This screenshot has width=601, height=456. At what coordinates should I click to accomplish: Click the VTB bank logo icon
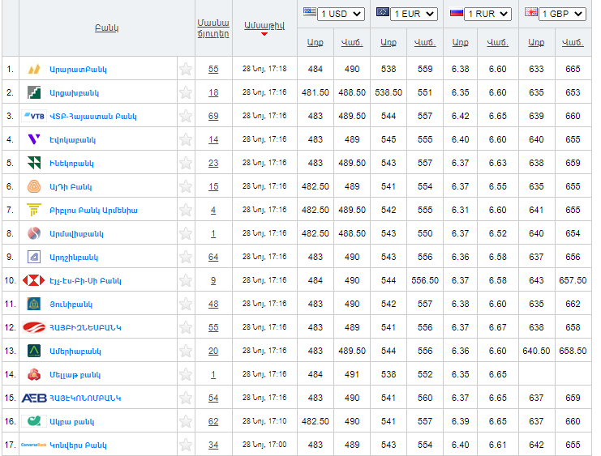click(34, 116)
